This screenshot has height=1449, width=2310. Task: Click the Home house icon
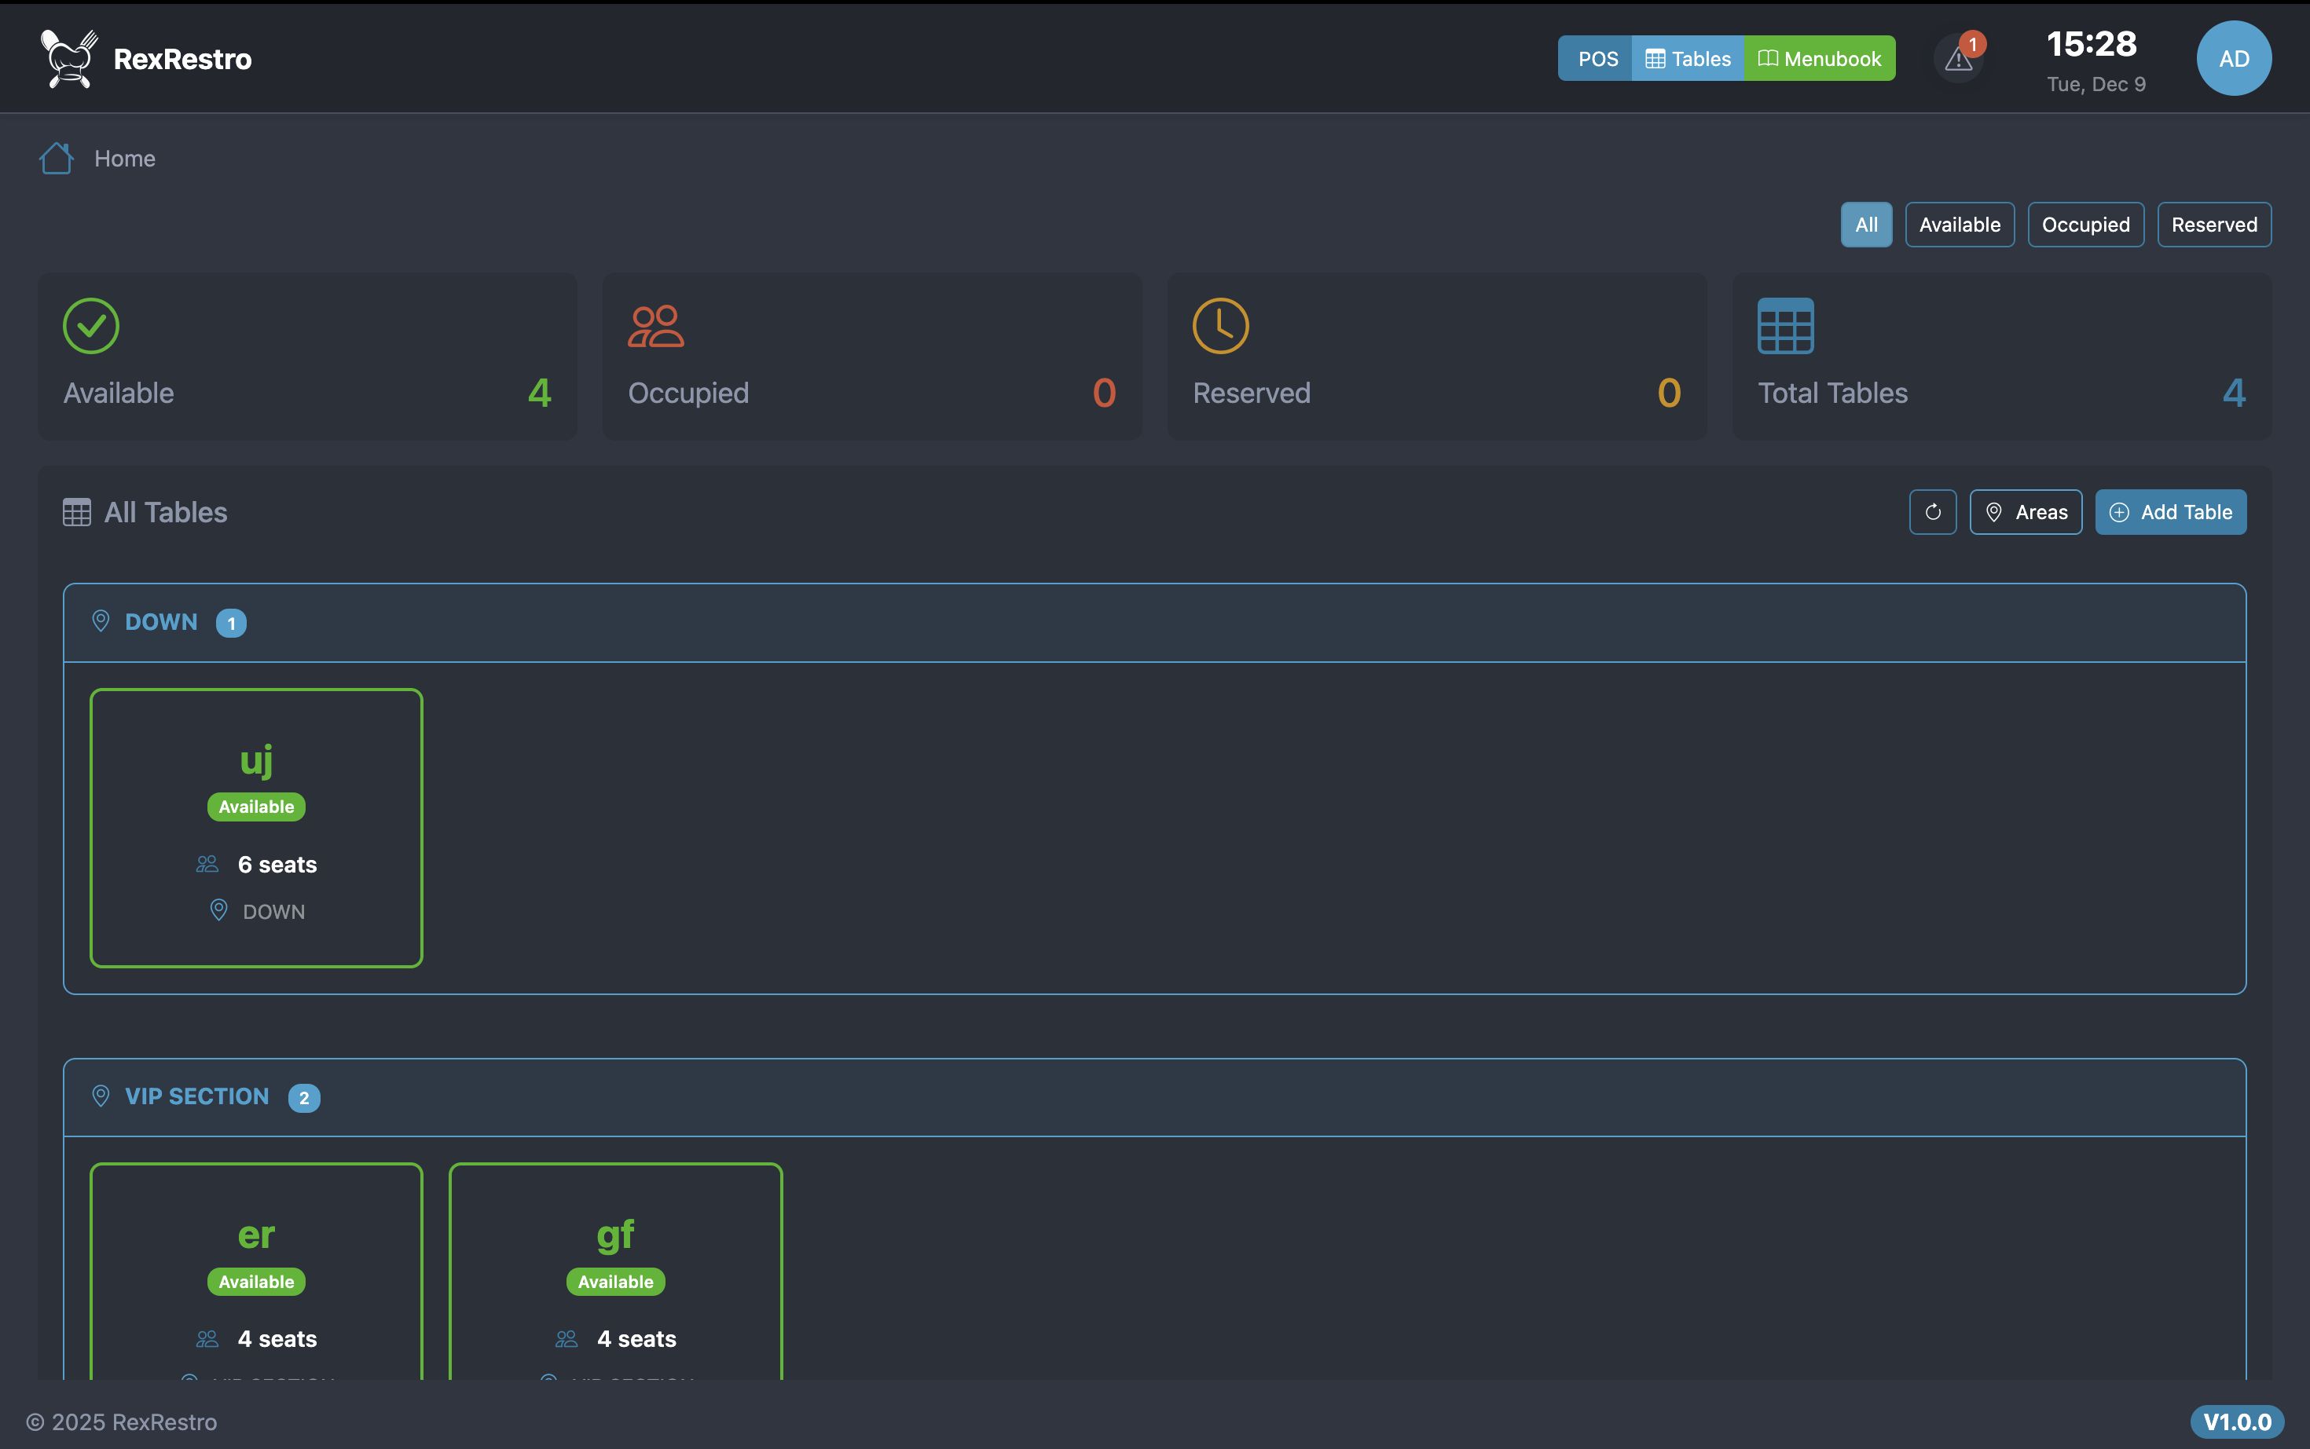57,158
